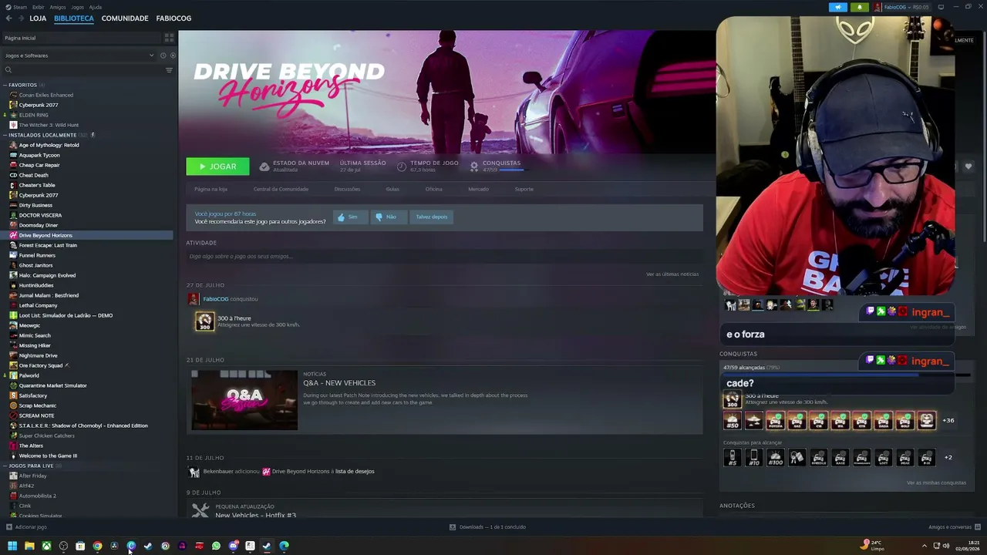987x555 pixels.
Task: Open the Jogos menu
Action: (77, 7)
